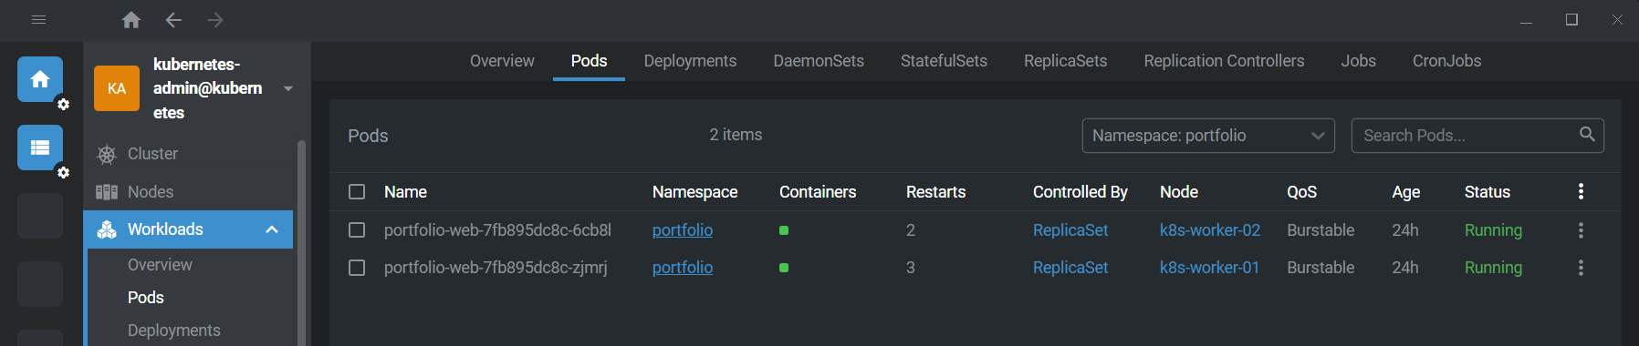Switch to the StatefulSets tab

pos(944,61)
